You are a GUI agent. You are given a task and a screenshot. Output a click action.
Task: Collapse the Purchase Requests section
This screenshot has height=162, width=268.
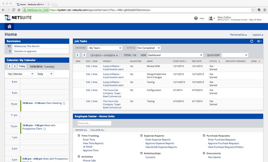pyautogui.click(x=204, y=136)
